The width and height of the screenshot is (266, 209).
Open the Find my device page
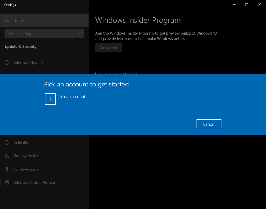click(26, 156)
